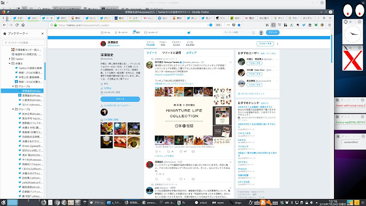This screenshot has width=366, height=206.
Task: Click the zoom level 80% indicator
Action: click(218, 25)
